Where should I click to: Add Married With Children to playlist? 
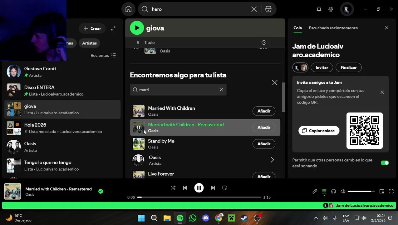pos(264,111)
